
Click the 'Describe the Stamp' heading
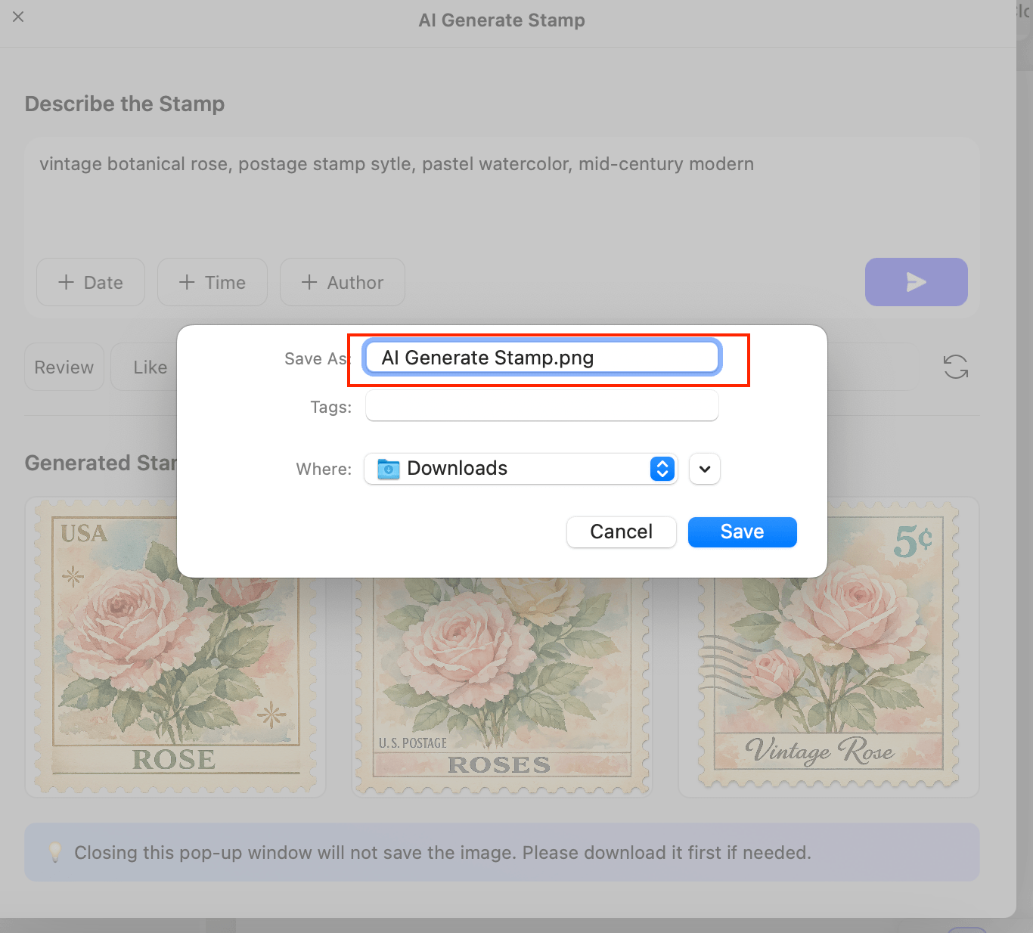[x=125, y=104]
